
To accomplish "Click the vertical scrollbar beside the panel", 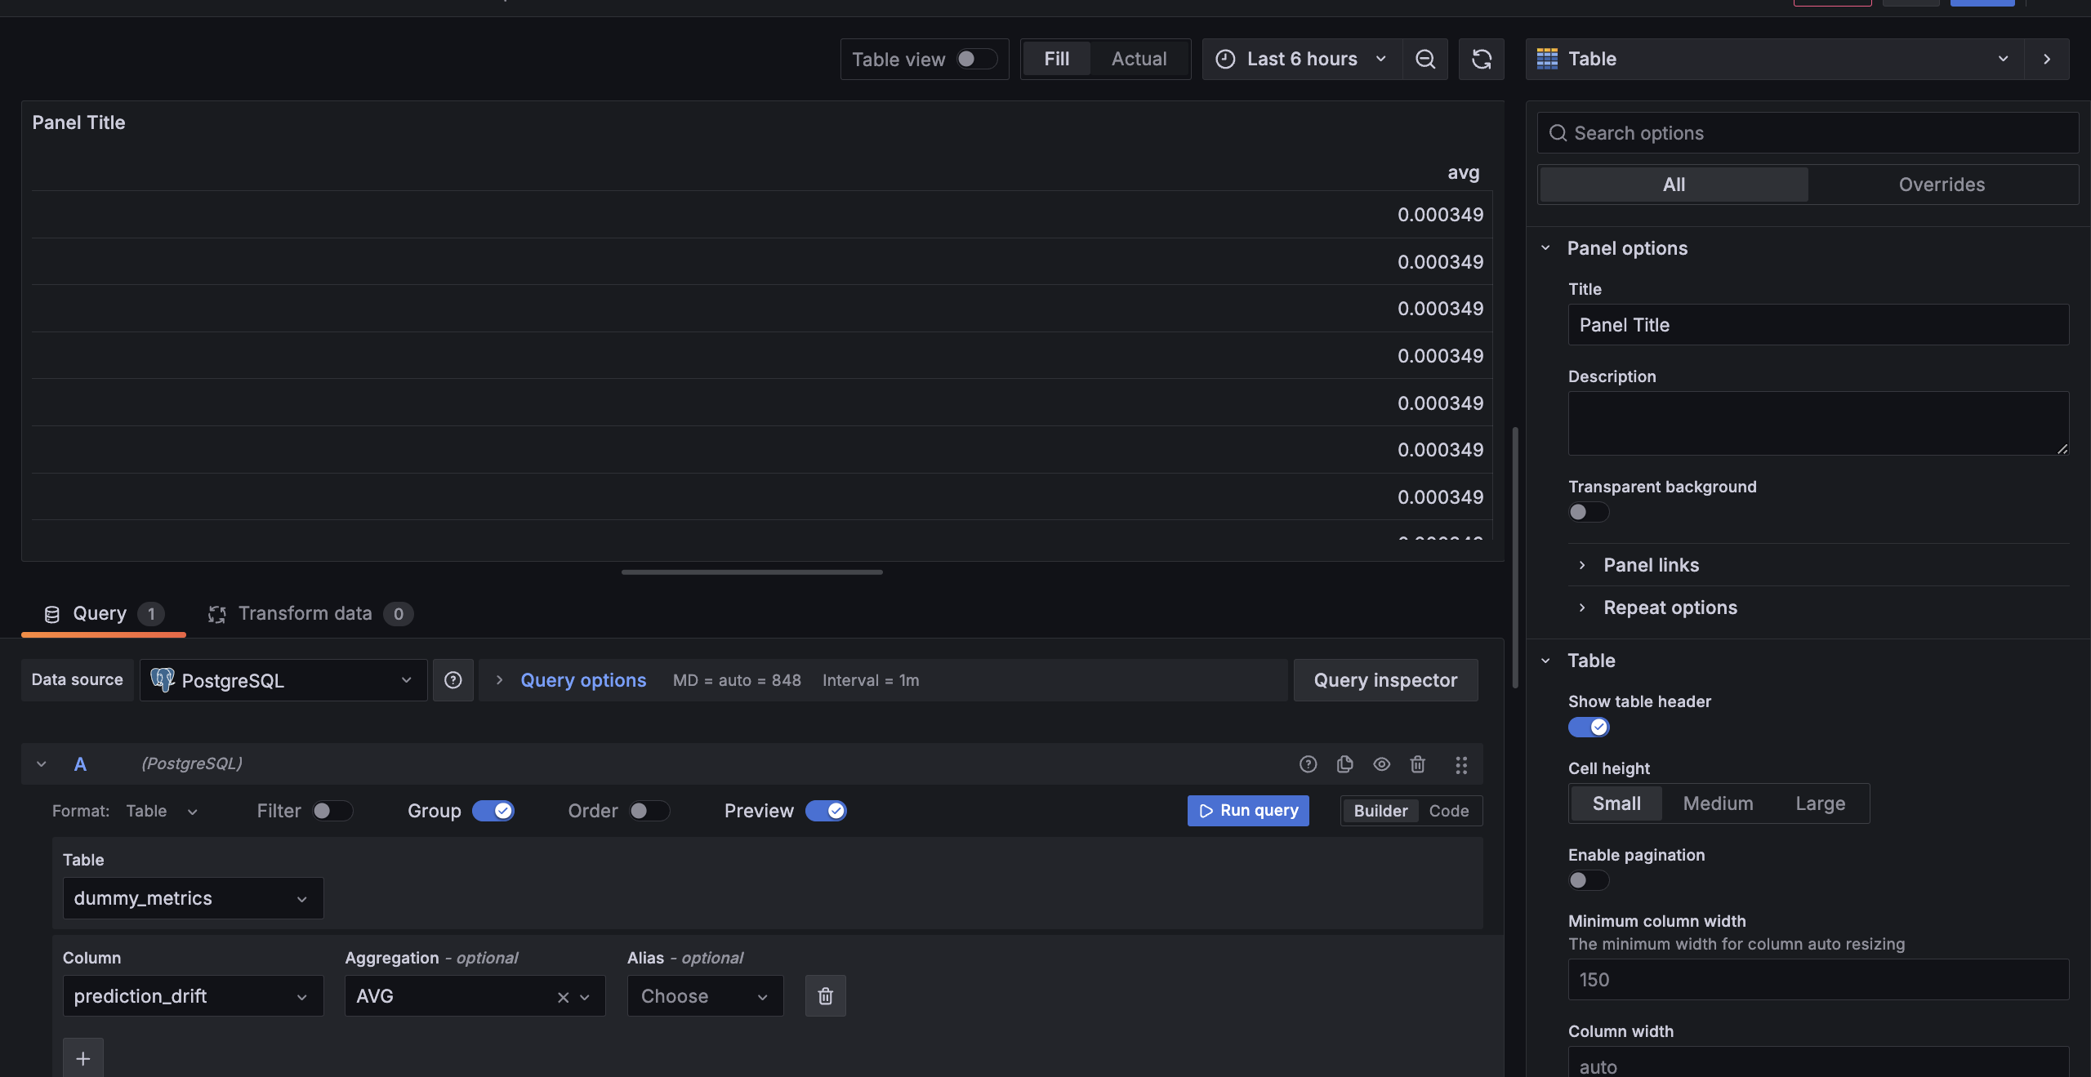I will 1515,557.
